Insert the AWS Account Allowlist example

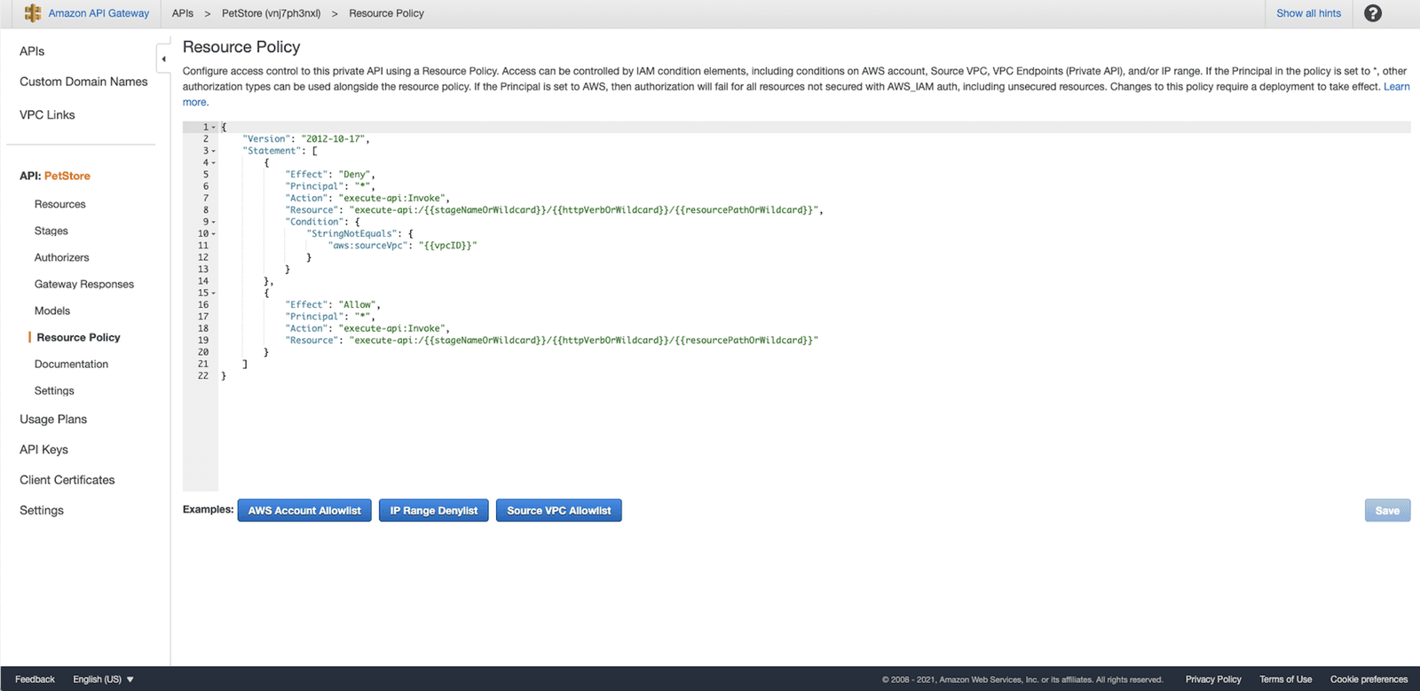click(x=304, y=511)
